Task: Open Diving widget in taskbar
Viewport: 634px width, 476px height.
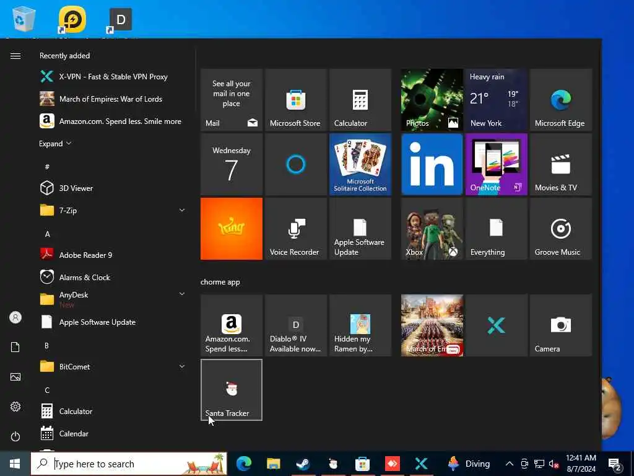Action: (469, 464)
